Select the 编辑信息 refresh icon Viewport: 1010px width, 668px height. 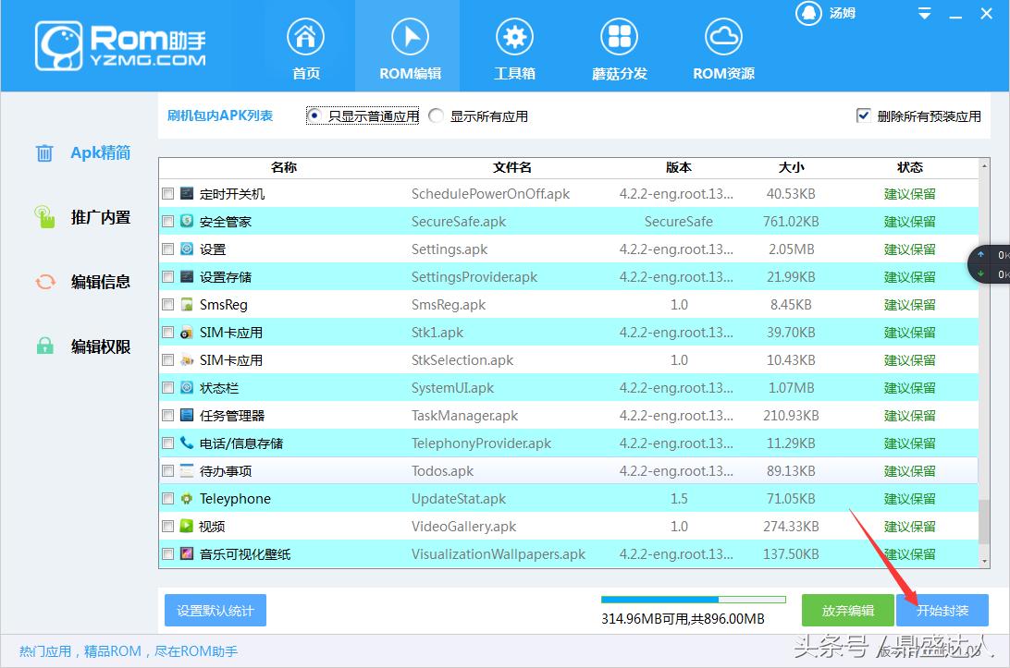43,282
